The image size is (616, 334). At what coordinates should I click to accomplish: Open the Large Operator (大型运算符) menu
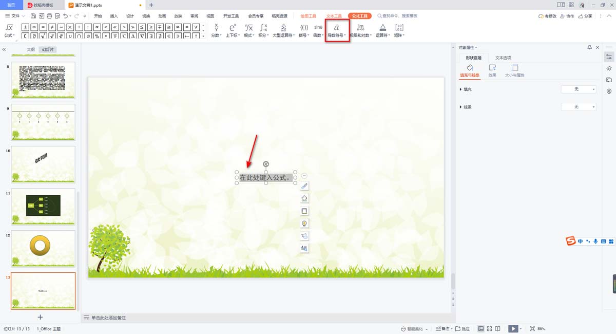(283, 30)
